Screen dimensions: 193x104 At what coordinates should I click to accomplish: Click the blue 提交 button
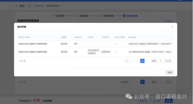(x=169, y=101)
